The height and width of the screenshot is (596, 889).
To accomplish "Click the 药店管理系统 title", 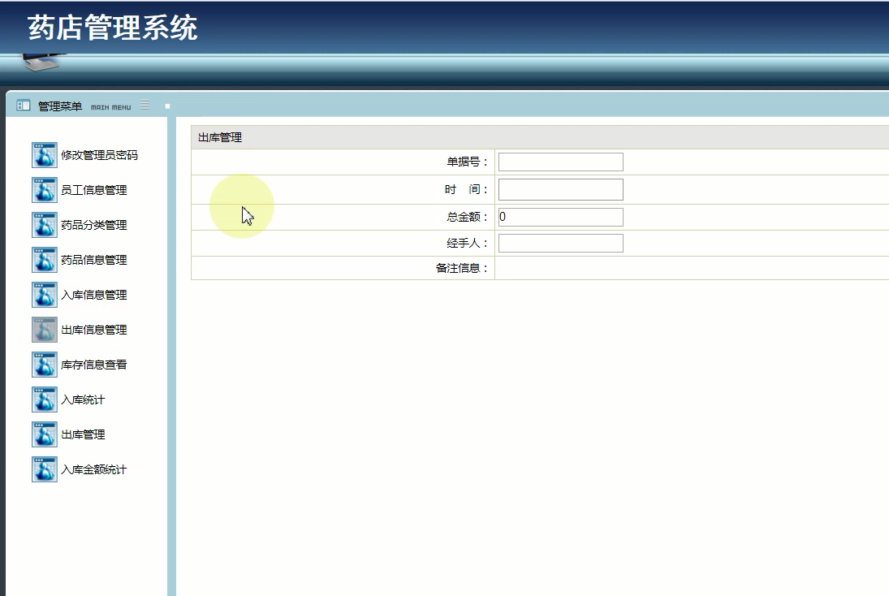I will [112, 28].
